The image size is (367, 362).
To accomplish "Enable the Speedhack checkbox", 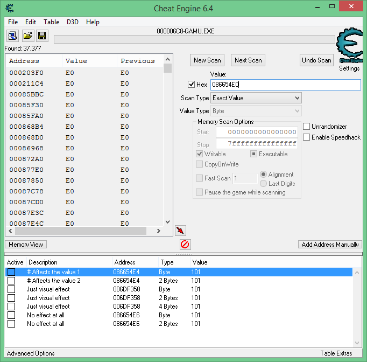I will pyautogui.click(x=307, y=137).
